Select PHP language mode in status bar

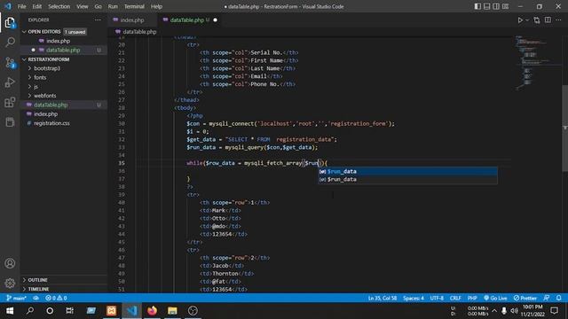[x=472, y=298]
